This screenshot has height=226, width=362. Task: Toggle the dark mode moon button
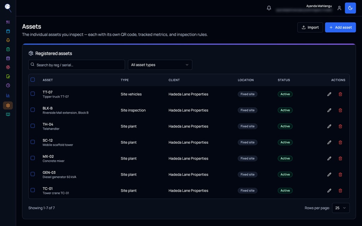pyautogui.click(x=350, y=8)
